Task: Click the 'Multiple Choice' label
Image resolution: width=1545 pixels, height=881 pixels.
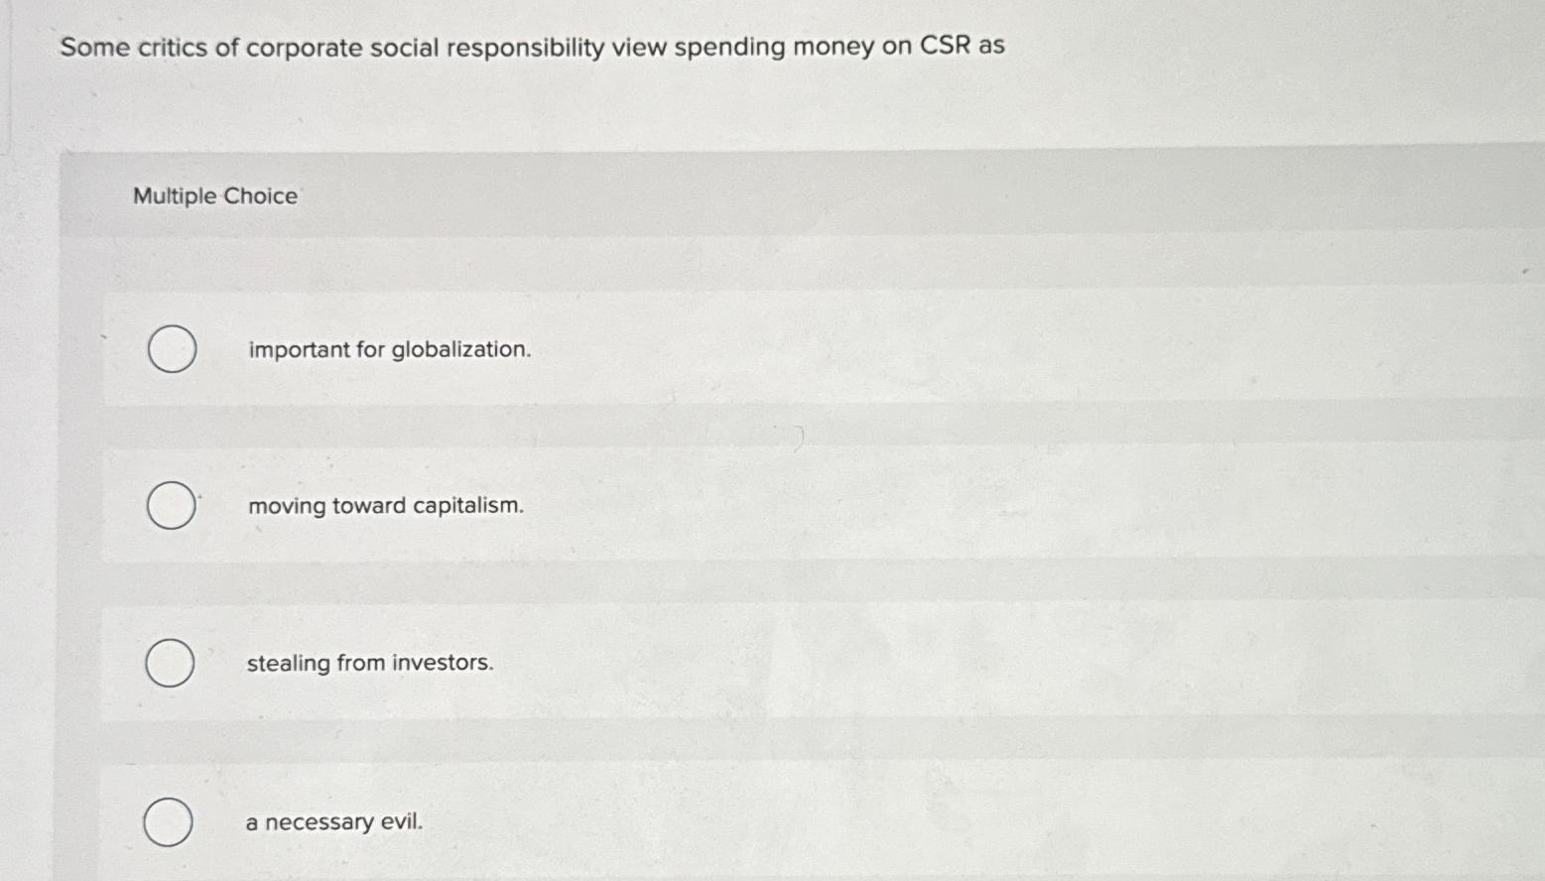Action: pyautogui.click(x=214, y=195)
